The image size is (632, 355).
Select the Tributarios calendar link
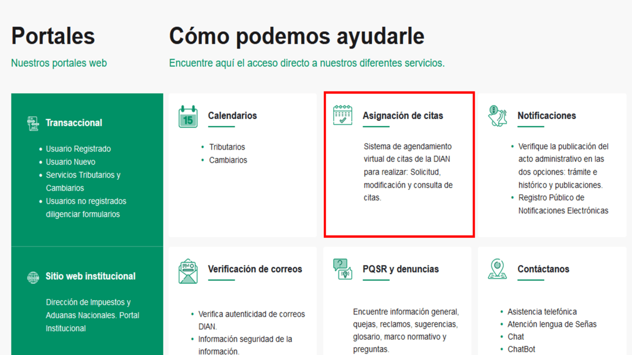[x=227, y=147]
